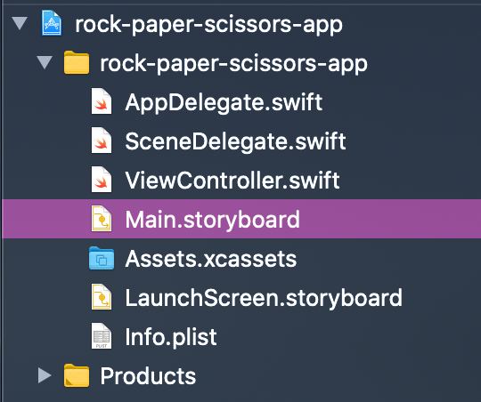
Task: Open AppDelegate.swift in the editor
Action: pos(224,102)
